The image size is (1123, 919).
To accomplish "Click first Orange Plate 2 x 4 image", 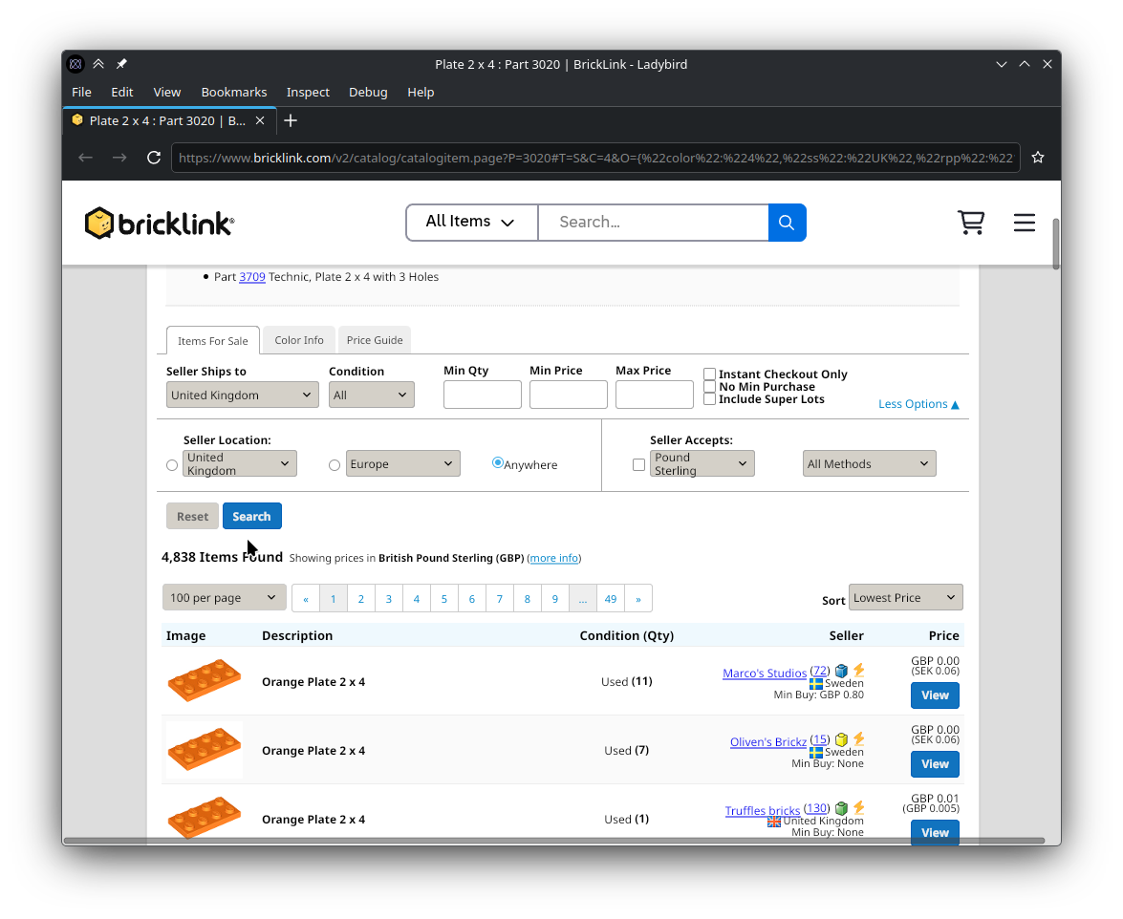I will [205, 680].
